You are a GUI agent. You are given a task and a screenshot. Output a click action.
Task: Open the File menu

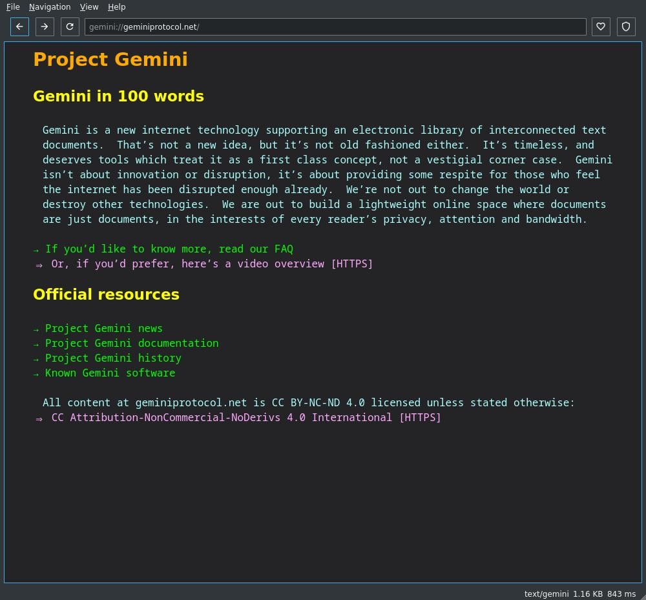[13, 7]
